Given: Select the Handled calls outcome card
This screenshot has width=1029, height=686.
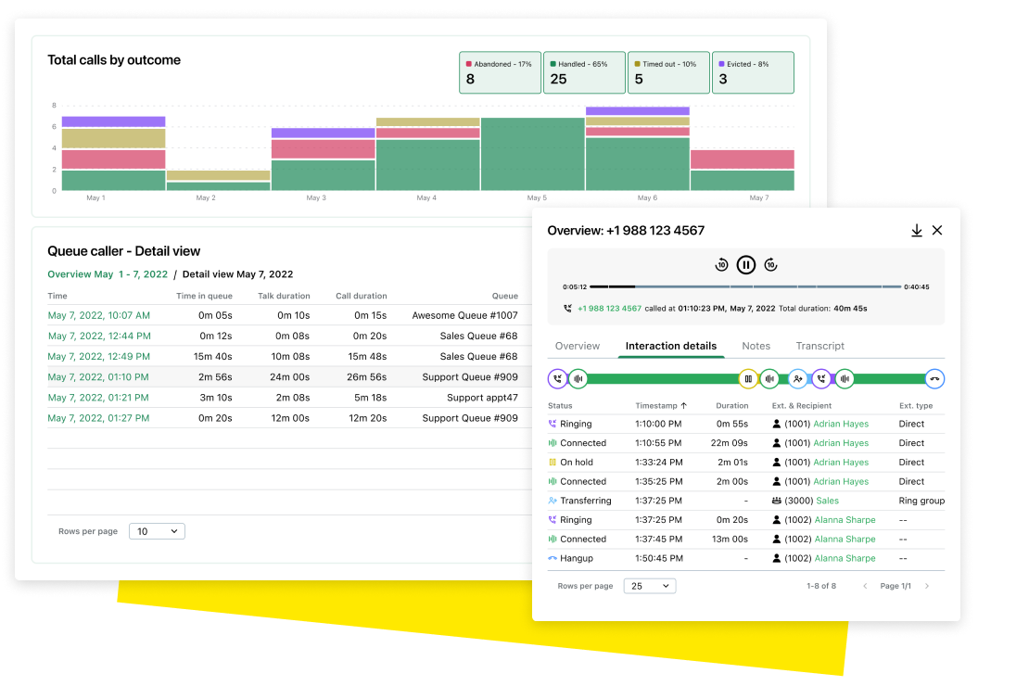Looking at the screenshot, I should click(584, 72).
